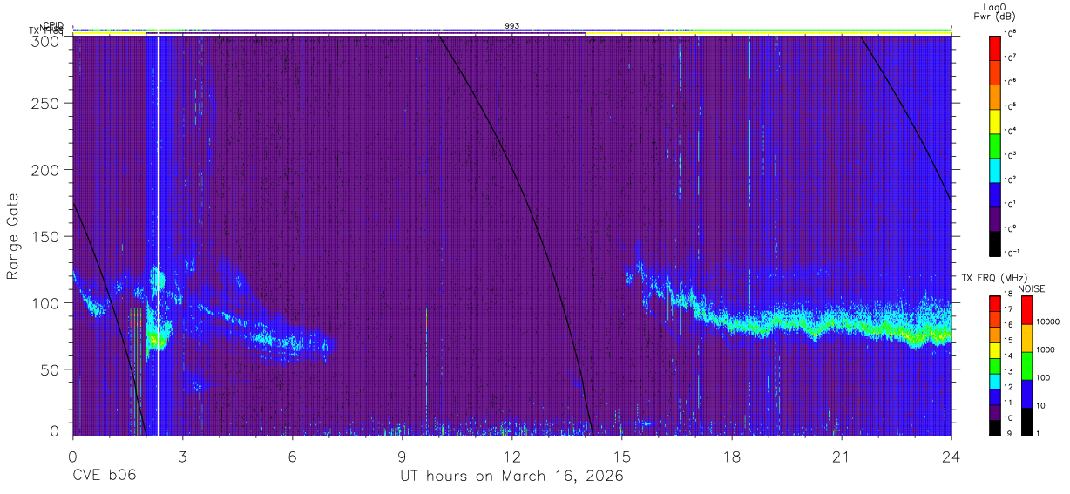
Task: Click the '12' UT hour tick label on x-axis
Action: (511, 456)
